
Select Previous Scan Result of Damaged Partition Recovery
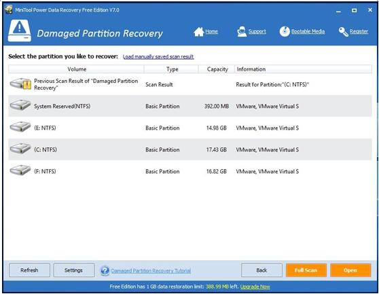tap(86, 84)
